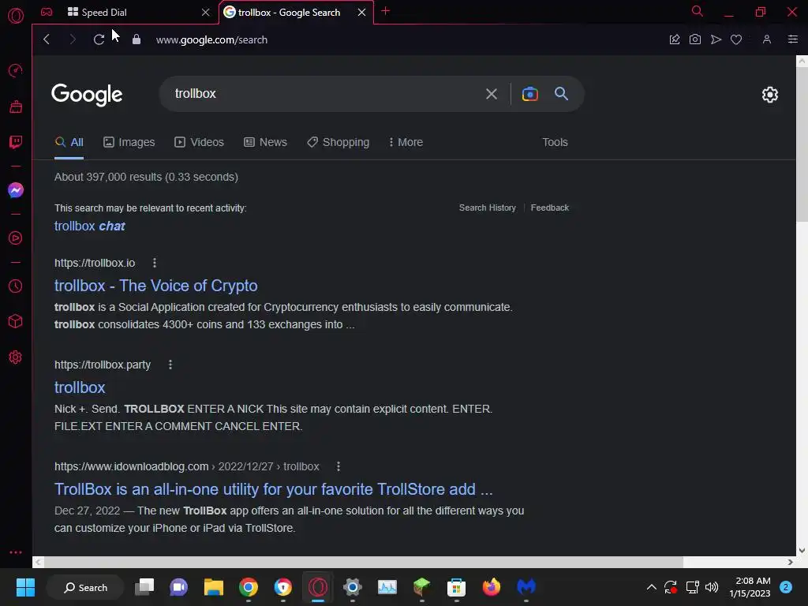The height and width of the screenshot is (606, 808).
Task: Click the Feedback link
Action: click(x=549, y=208)
